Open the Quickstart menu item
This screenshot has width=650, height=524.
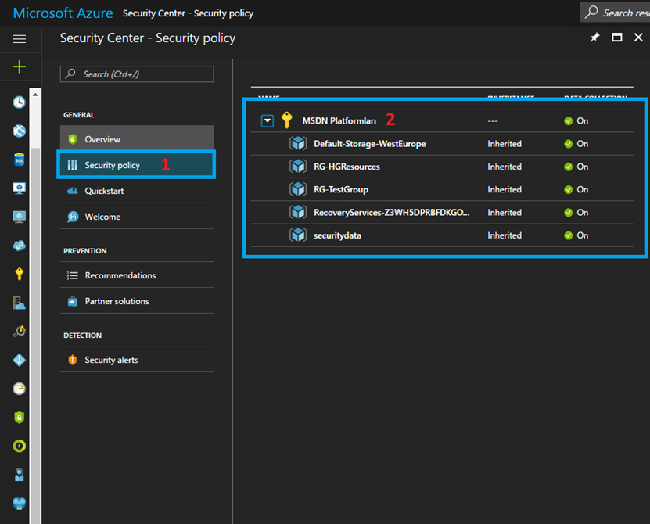tap(137, 191)
